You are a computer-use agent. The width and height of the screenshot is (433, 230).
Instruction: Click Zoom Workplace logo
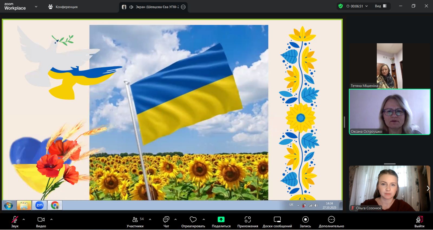(x=15, y=6)
